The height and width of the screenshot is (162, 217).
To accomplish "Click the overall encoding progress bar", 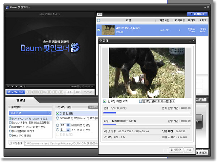I will tap(147, 113).
